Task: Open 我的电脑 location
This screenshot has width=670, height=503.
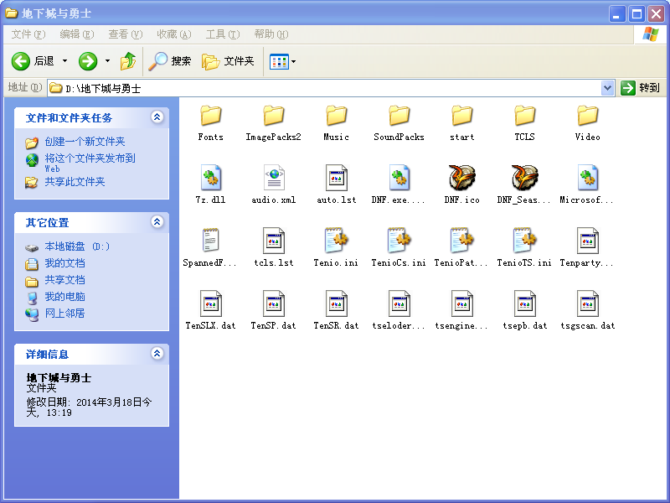Action: coord(64,297)
